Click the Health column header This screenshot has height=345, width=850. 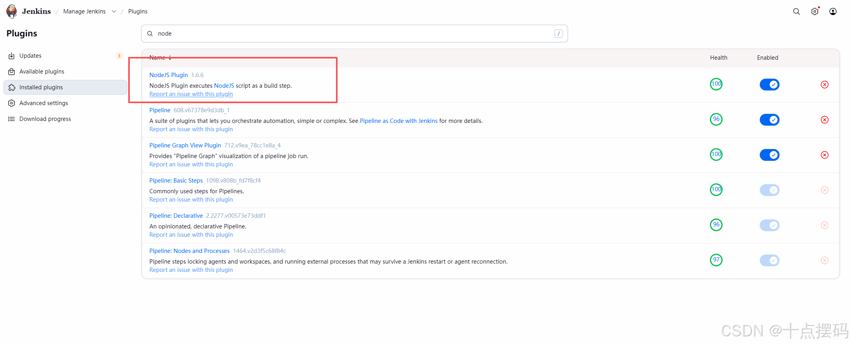point(719,58)
